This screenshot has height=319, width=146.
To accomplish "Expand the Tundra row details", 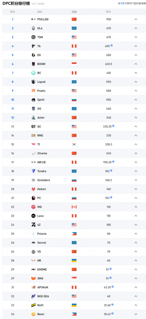I will pos(136,171).
